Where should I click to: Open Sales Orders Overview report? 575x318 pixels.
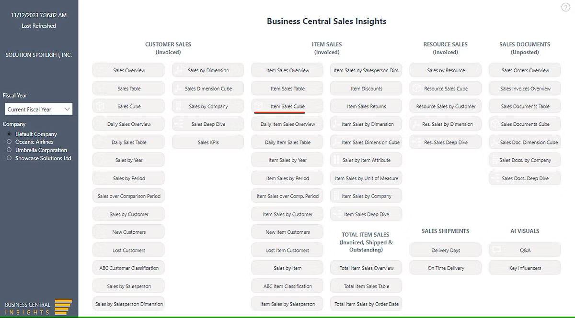tap(525, 70)
